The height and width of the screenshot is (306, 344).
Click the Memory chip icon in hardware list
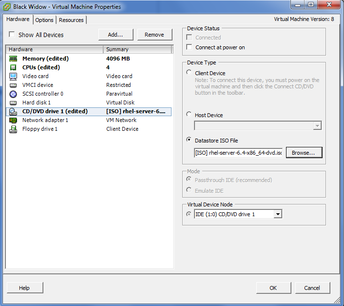coord(13,59)
